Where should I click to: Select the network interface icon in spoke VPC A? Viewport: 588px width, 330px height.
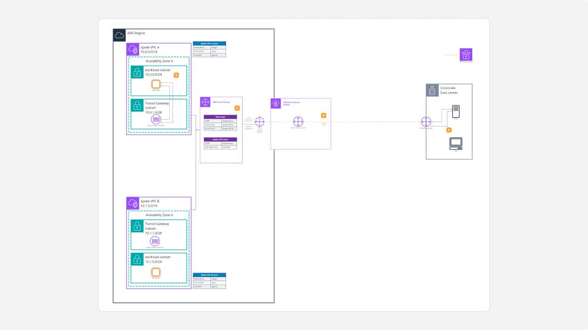156,120
